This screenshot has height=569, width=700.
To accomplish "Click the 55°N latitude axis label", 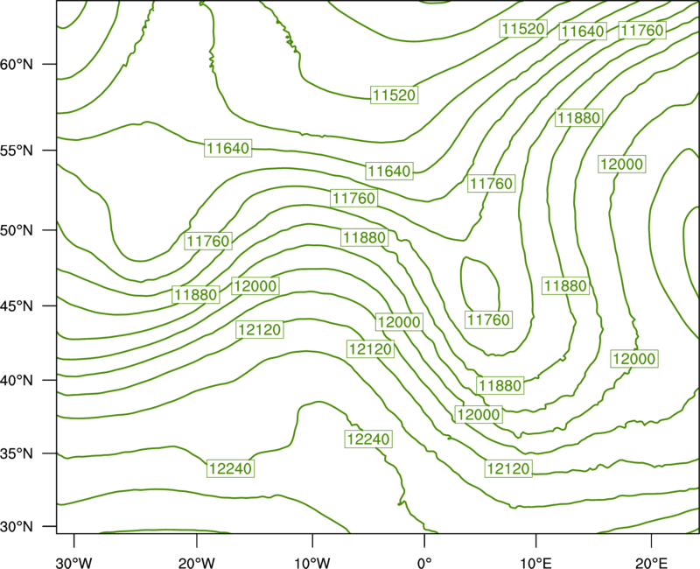I will point(17,150).
